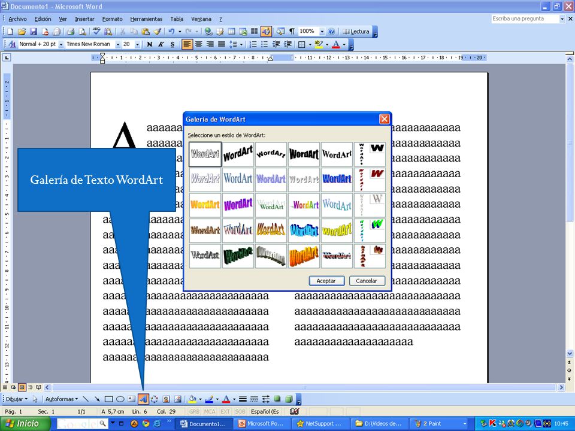Expand the Autoformas dropdown
The image size is (575, 431).
click(62, 399)
